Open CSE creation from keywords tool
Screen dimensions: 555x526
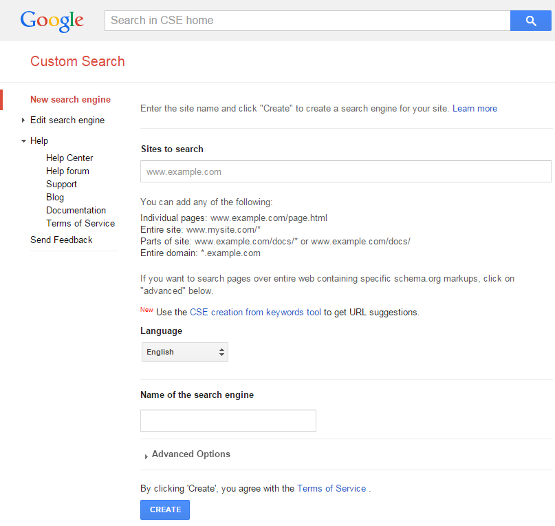(255, 313)
